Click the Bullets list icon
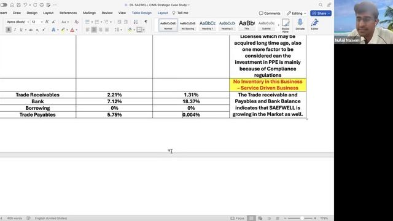Viewport: 393px width, 221px height. (87, 22)
